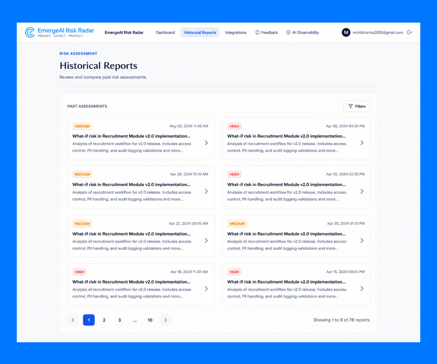Go to the previous page arrow
Screen dimensions: 437x364
[73, 320]
